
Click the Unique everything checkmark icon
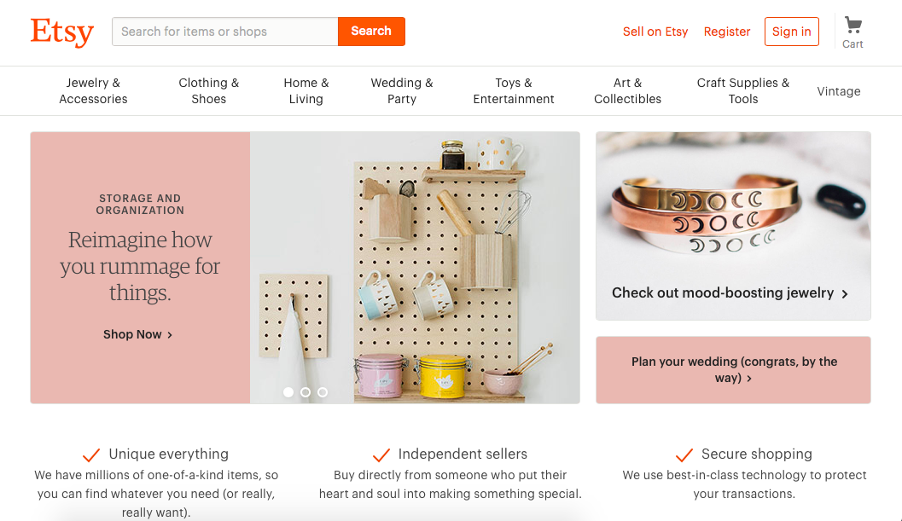(x=90, y=454)
